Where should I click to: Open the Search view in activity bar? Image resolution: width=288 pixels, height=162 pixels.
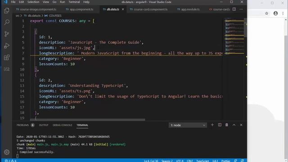point(7,22)
